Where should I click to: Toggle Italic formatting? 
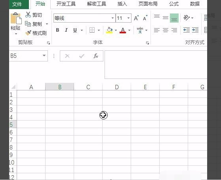coord(66,30)
